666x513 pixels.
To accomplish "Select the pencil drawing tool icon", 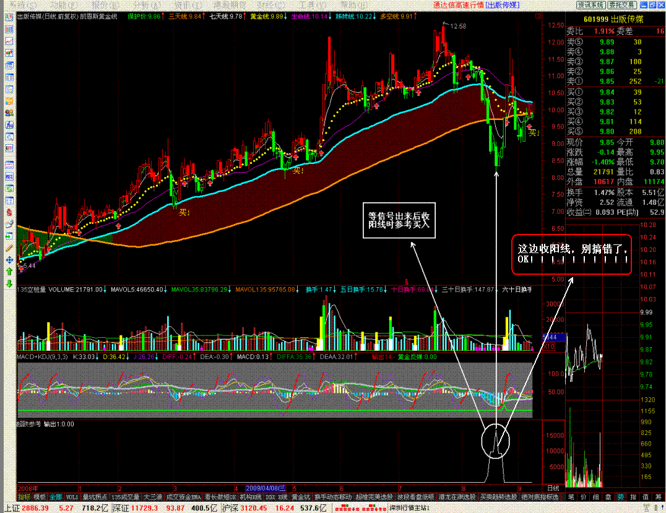I will [x=9, y=248].
